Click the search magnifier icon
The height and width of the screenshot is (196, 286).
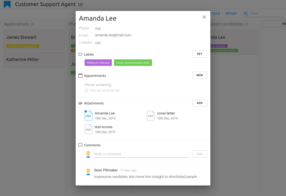point(246,14)
